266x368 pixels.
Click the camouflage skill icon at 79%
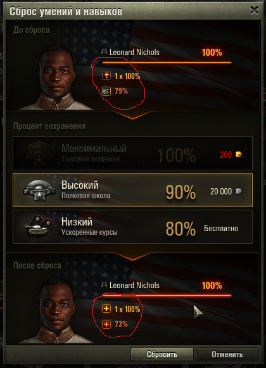(106, 91)
